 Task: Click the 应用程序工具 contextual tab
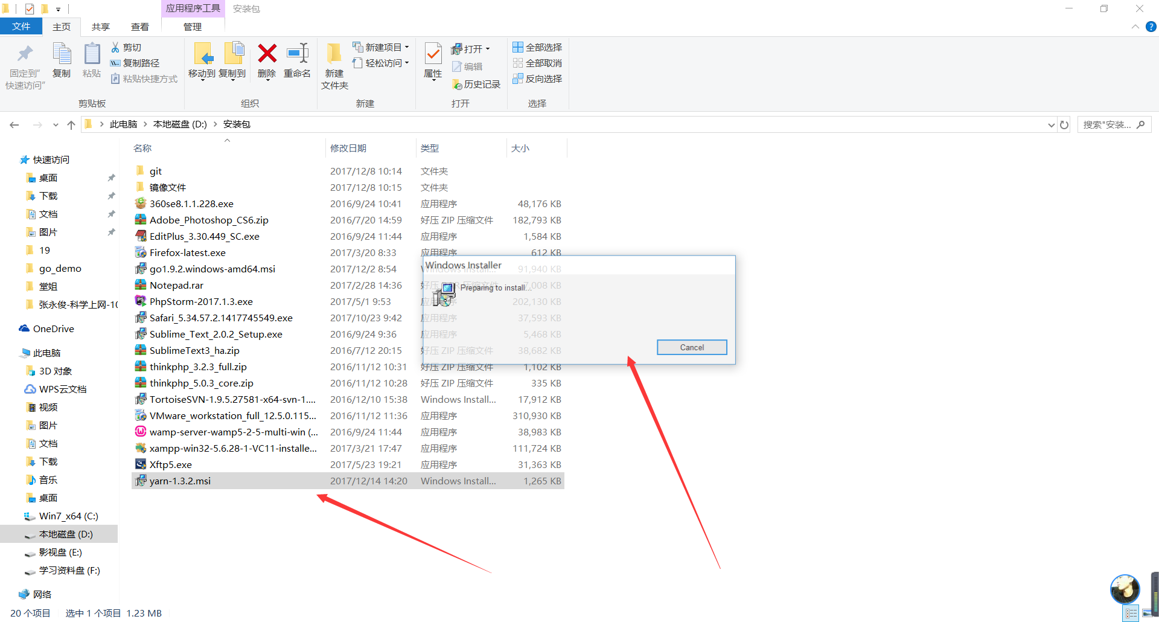click(193, 8)
